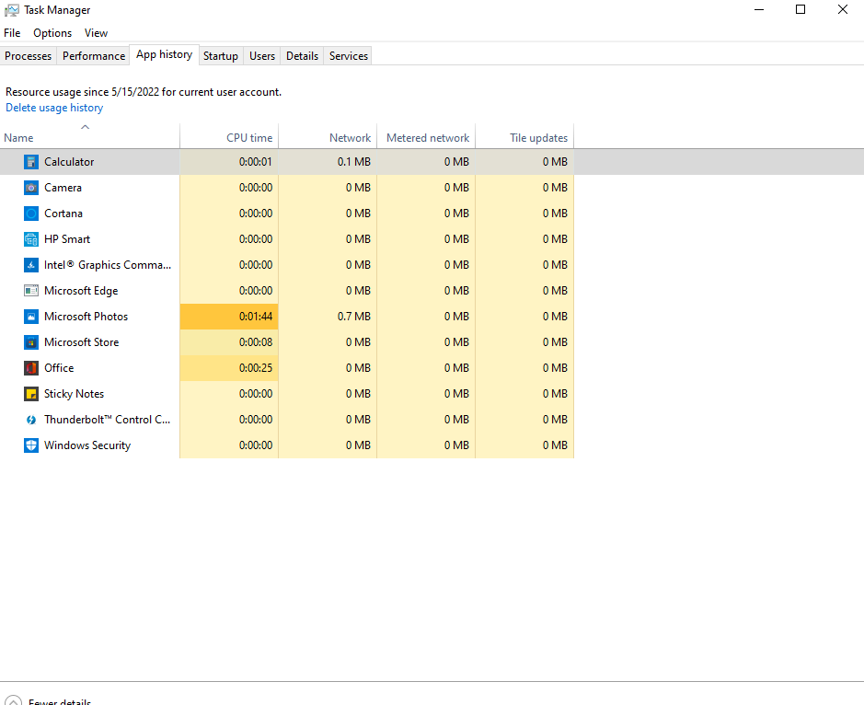Sort by the Name column header
Screen dimensions: 864x705
point(90,138)
